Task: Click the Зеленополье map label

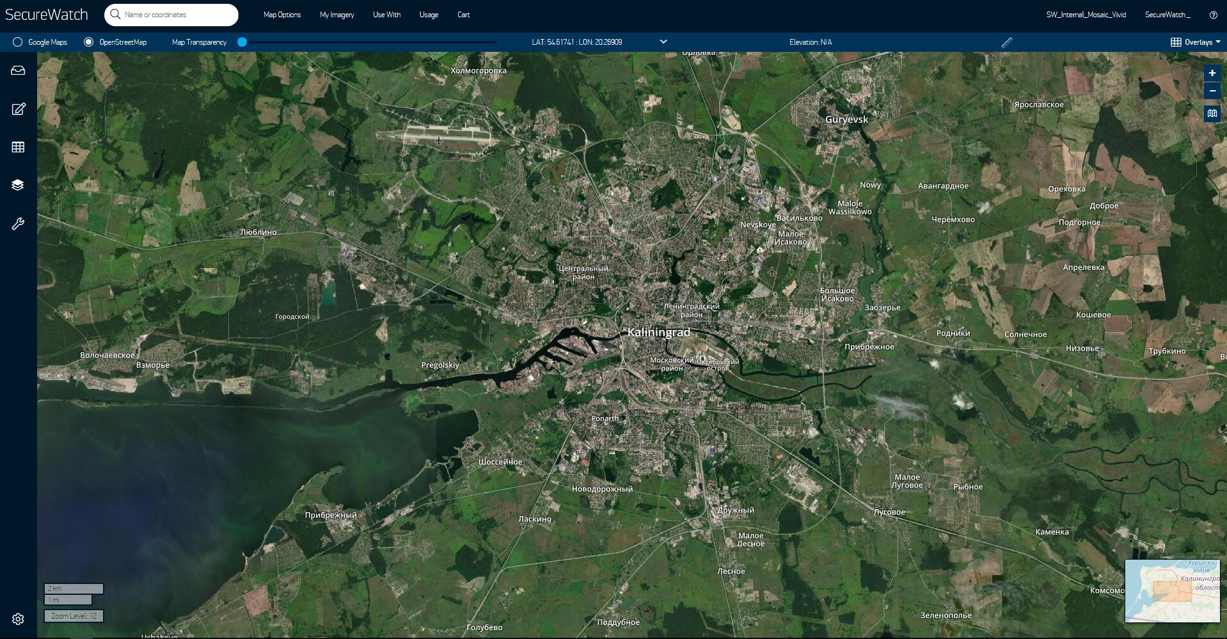Action: coord(946,615)
